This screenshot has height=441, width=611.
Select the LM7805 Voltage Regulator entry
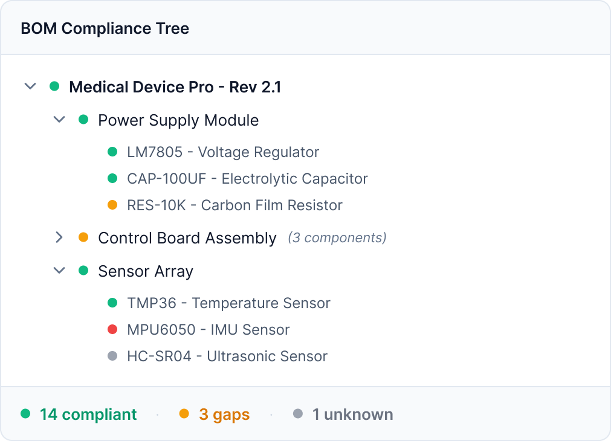pyautogui.click(x=222, y=152)
